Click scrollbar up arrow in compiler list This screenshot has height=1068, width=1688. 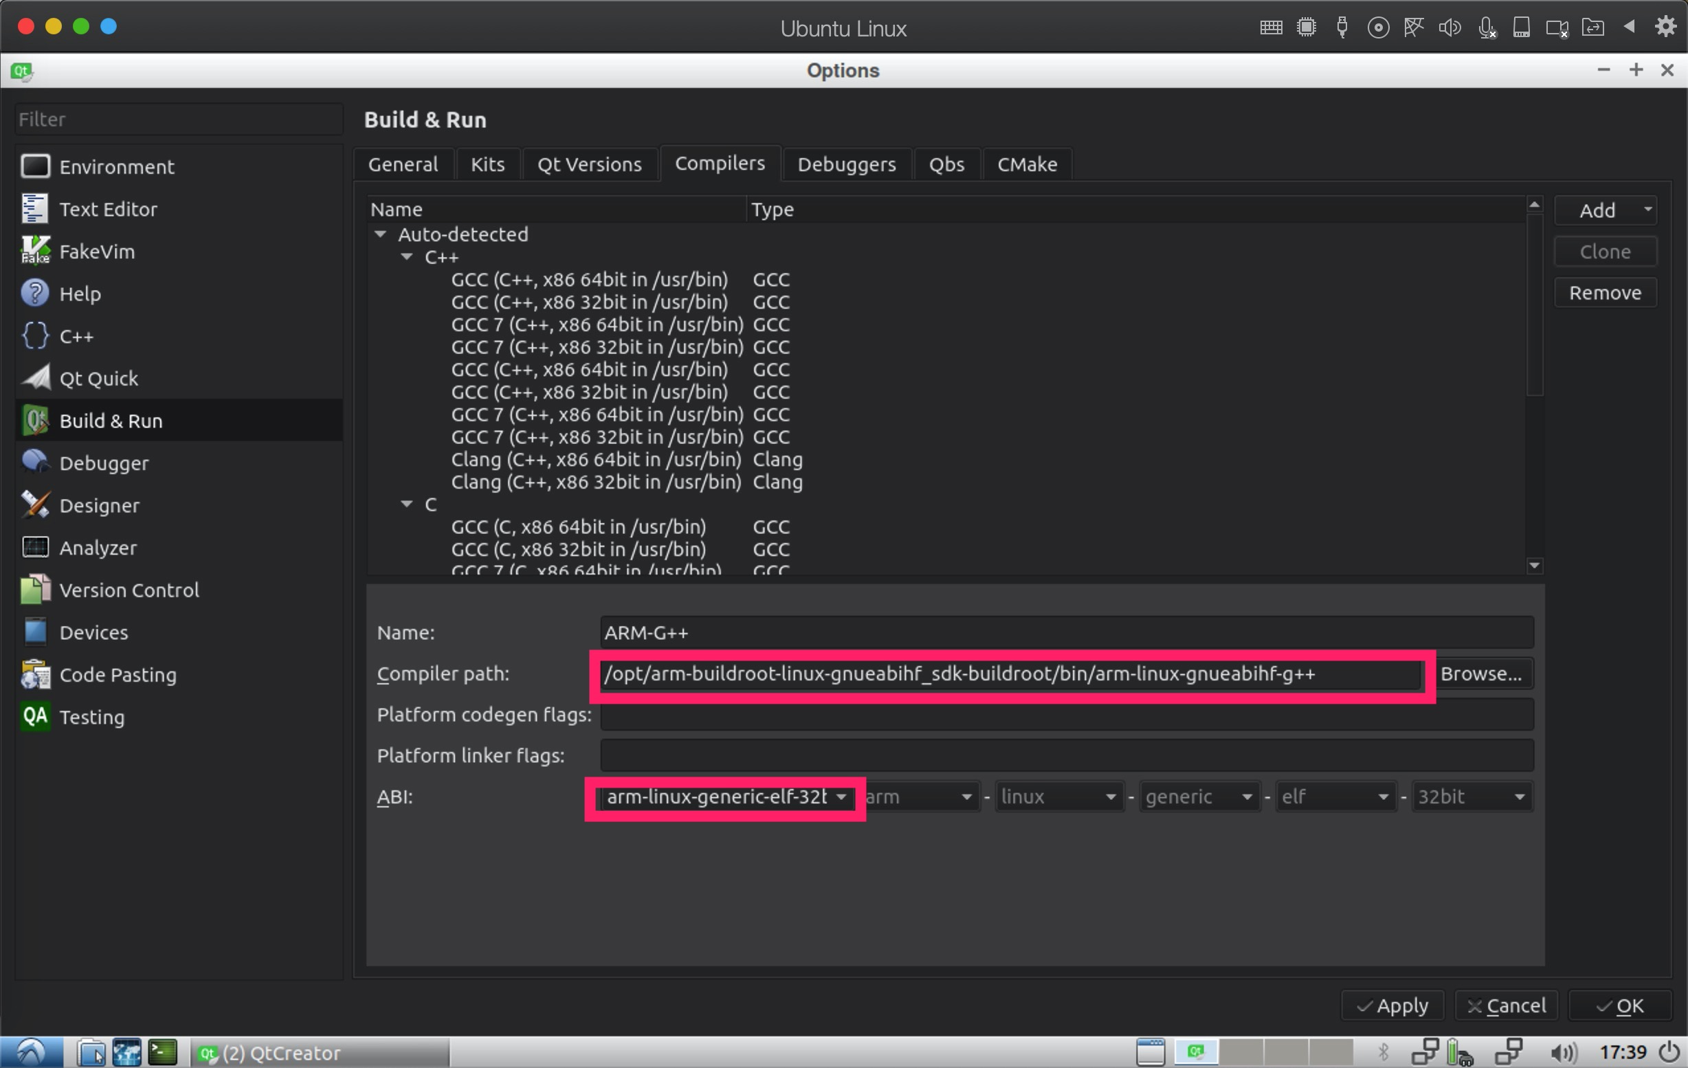tap(1535, 205)
